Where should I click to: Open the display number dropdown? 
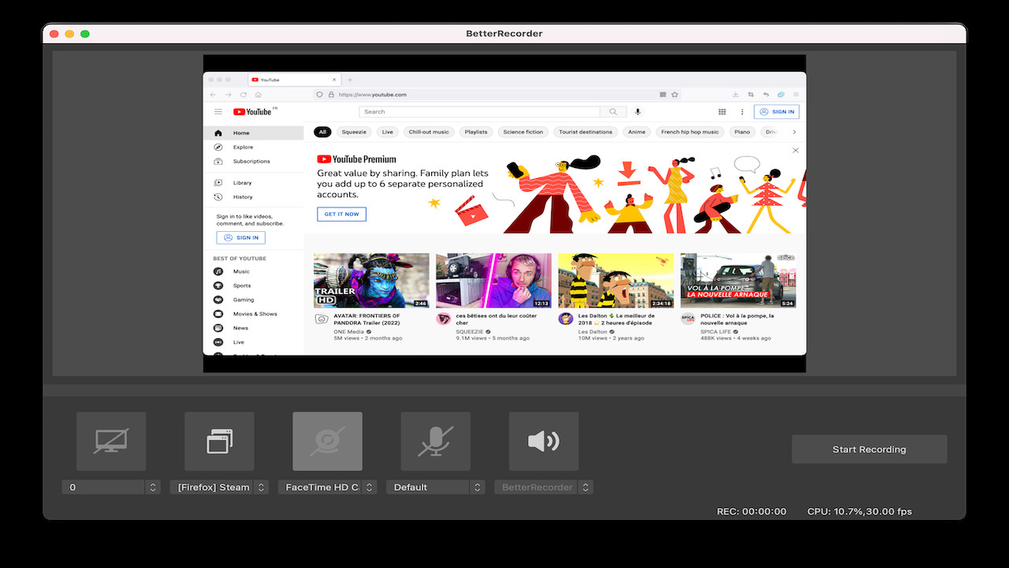coord(110,487)
